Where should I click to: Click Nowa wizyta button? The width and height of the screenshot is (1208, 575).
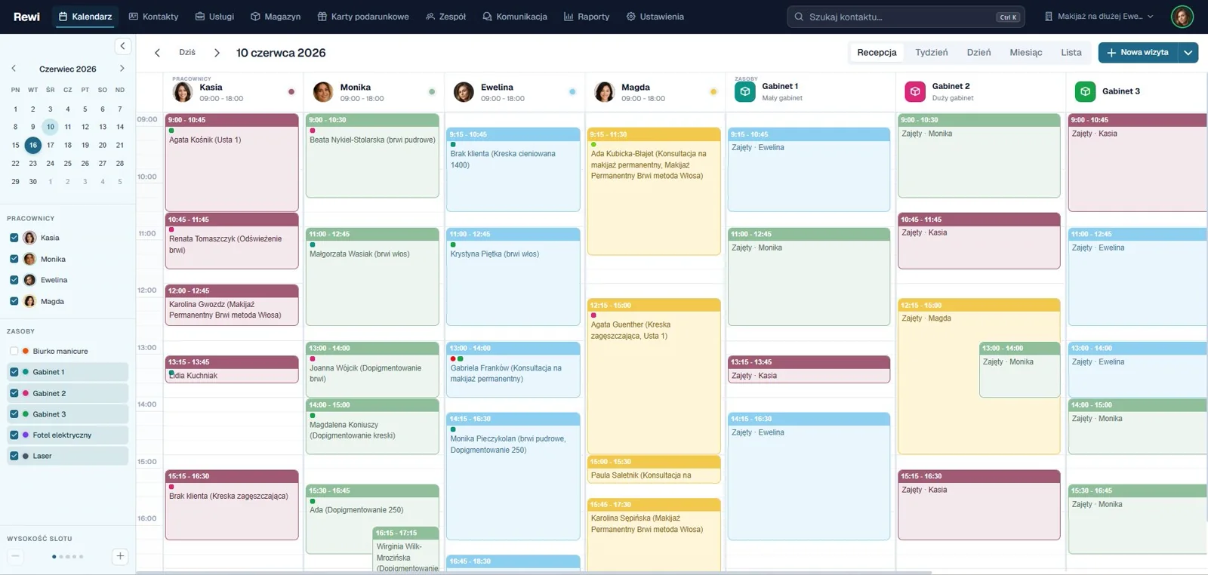click(1138, 53)
